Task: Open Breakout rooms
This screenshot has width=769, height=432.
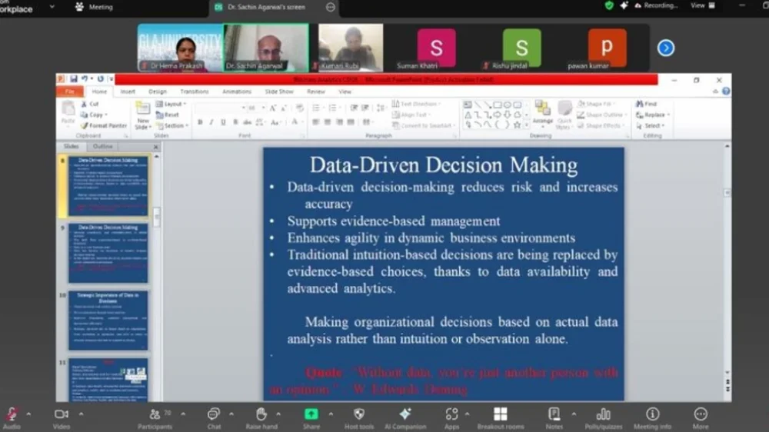Action: pyautogui.click(x=500, y=415)
